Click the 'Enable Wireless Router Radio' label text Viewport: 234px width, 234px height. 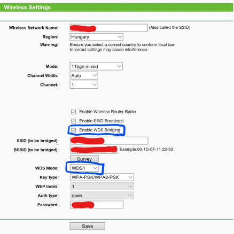[107, 112]
